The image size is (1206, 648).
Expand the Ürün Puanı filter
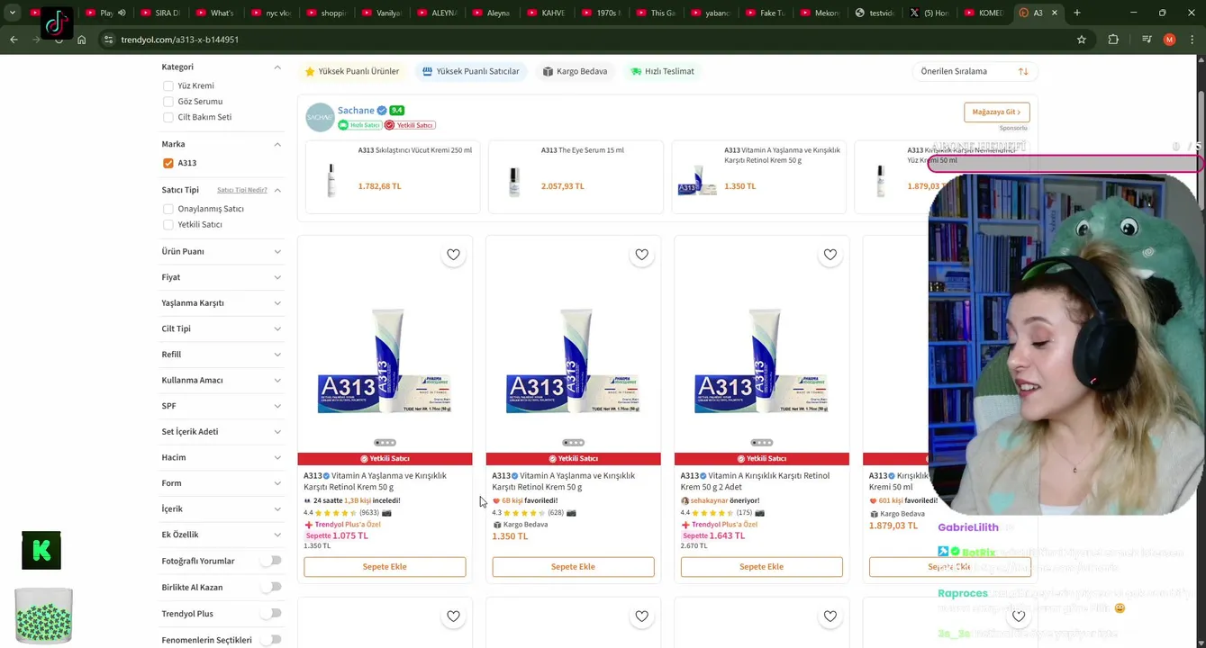pos(222,251)
